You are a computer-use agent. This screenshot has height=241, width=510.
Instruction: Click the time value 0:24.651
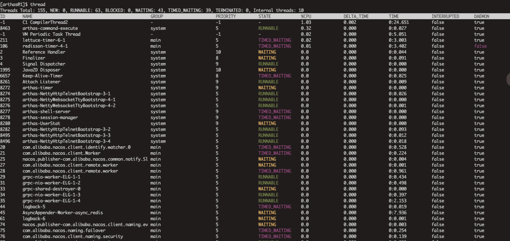pyautogui.click(x=399, y=22)
